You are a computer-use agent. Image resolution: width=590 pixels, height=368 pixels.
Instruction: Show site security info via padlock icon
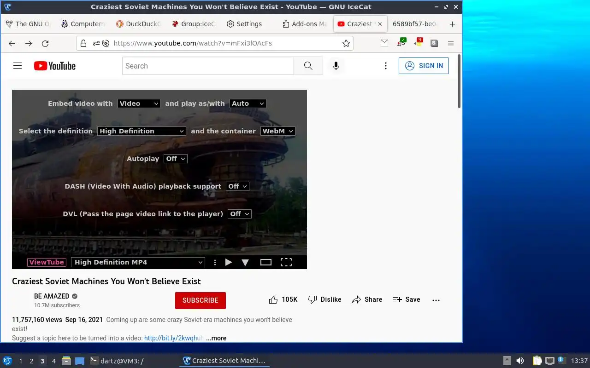[x=83, y=43]
